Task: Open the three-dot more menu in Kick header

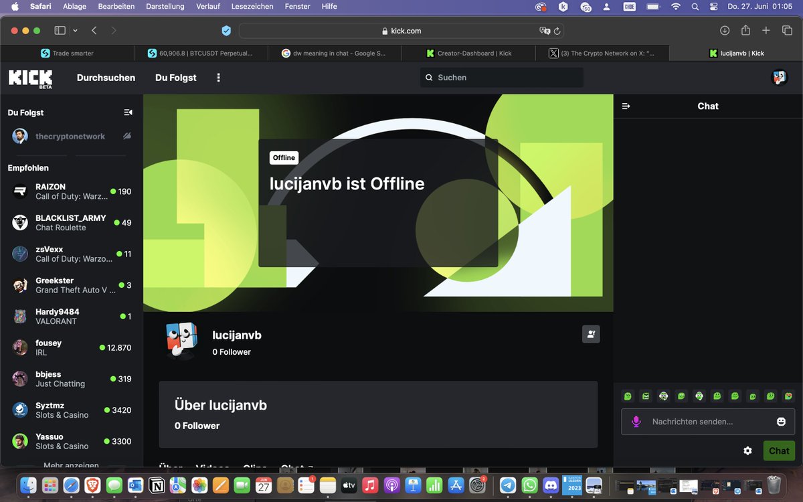Action: (218, 78)
